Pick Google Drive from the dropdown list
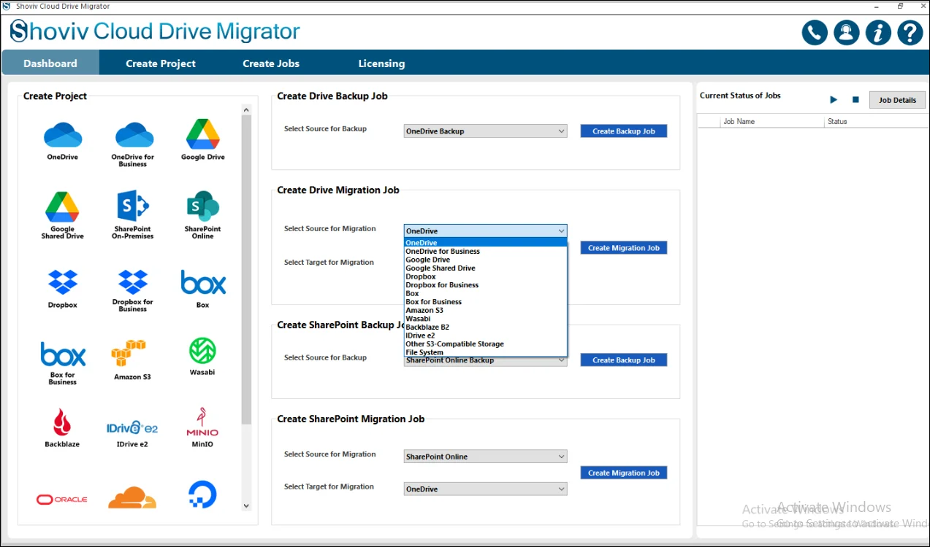 486,260
